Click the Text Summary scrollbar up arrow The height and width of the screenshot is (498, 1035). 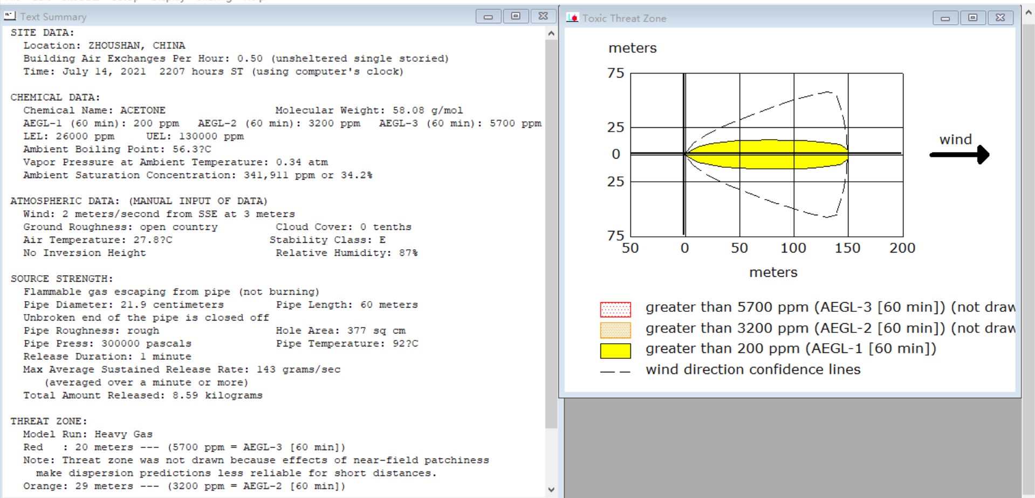551,33
